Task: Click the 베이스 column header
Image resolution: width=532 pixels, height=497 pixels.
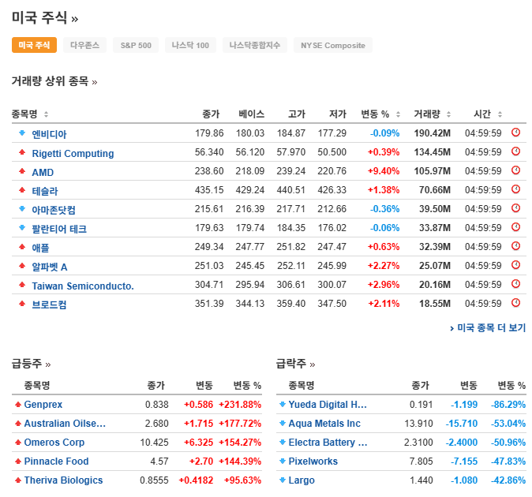Action: pos(252,114)
